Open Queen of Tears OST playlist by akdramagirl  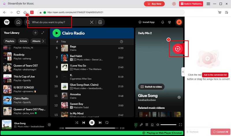click(x=25, y=67)
